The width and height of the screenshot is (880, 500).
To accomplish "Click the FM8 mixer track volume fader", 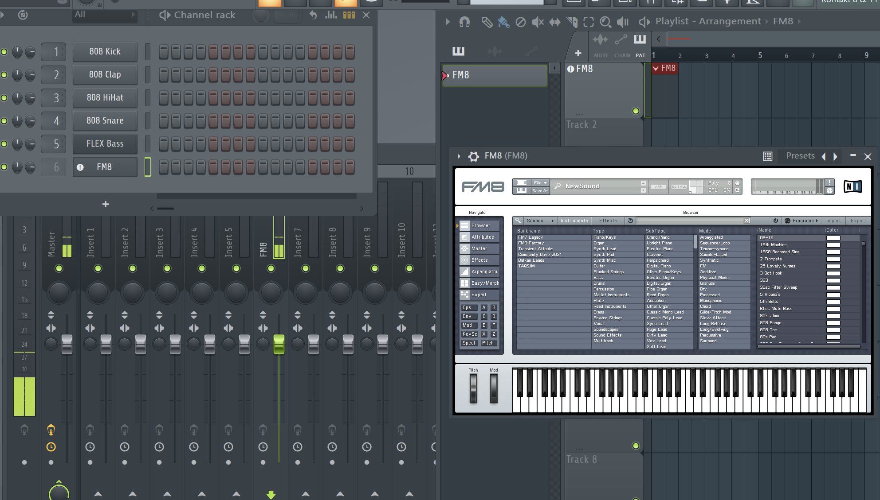I will click(x=279, y=345).
